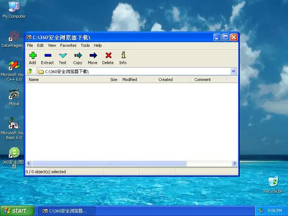This screenshot has width=288, height=216.
Task: Click the horizontal scrollbar right arrow
Action: pyautogui.click(x=234, y=163)
